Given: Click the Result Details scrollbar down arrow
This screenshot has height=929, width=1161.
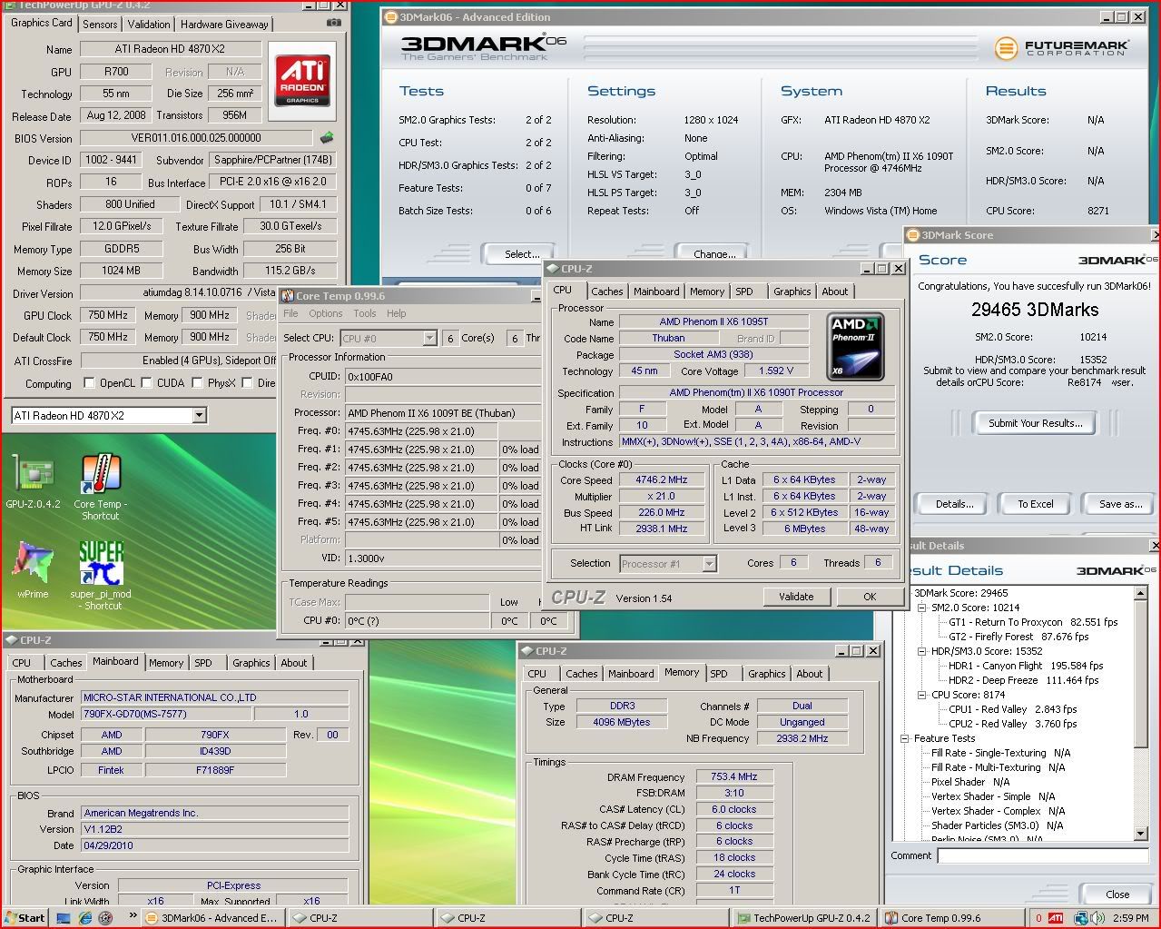Looking at the screenshot, I should pyautogui.click(x=1141, y=834).
